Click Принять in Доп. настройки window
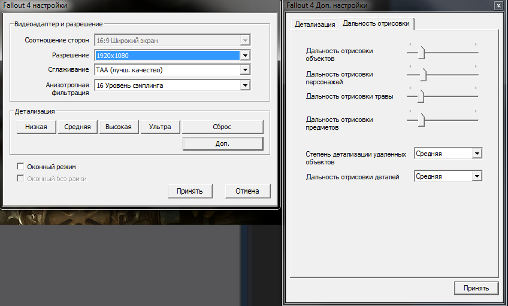 click(476, 288)
